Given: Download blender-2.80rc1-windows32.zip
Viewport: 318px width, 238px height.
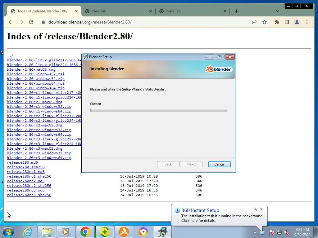Looking at the screenshot, I should pyautogui.click(x=39, y=107).
